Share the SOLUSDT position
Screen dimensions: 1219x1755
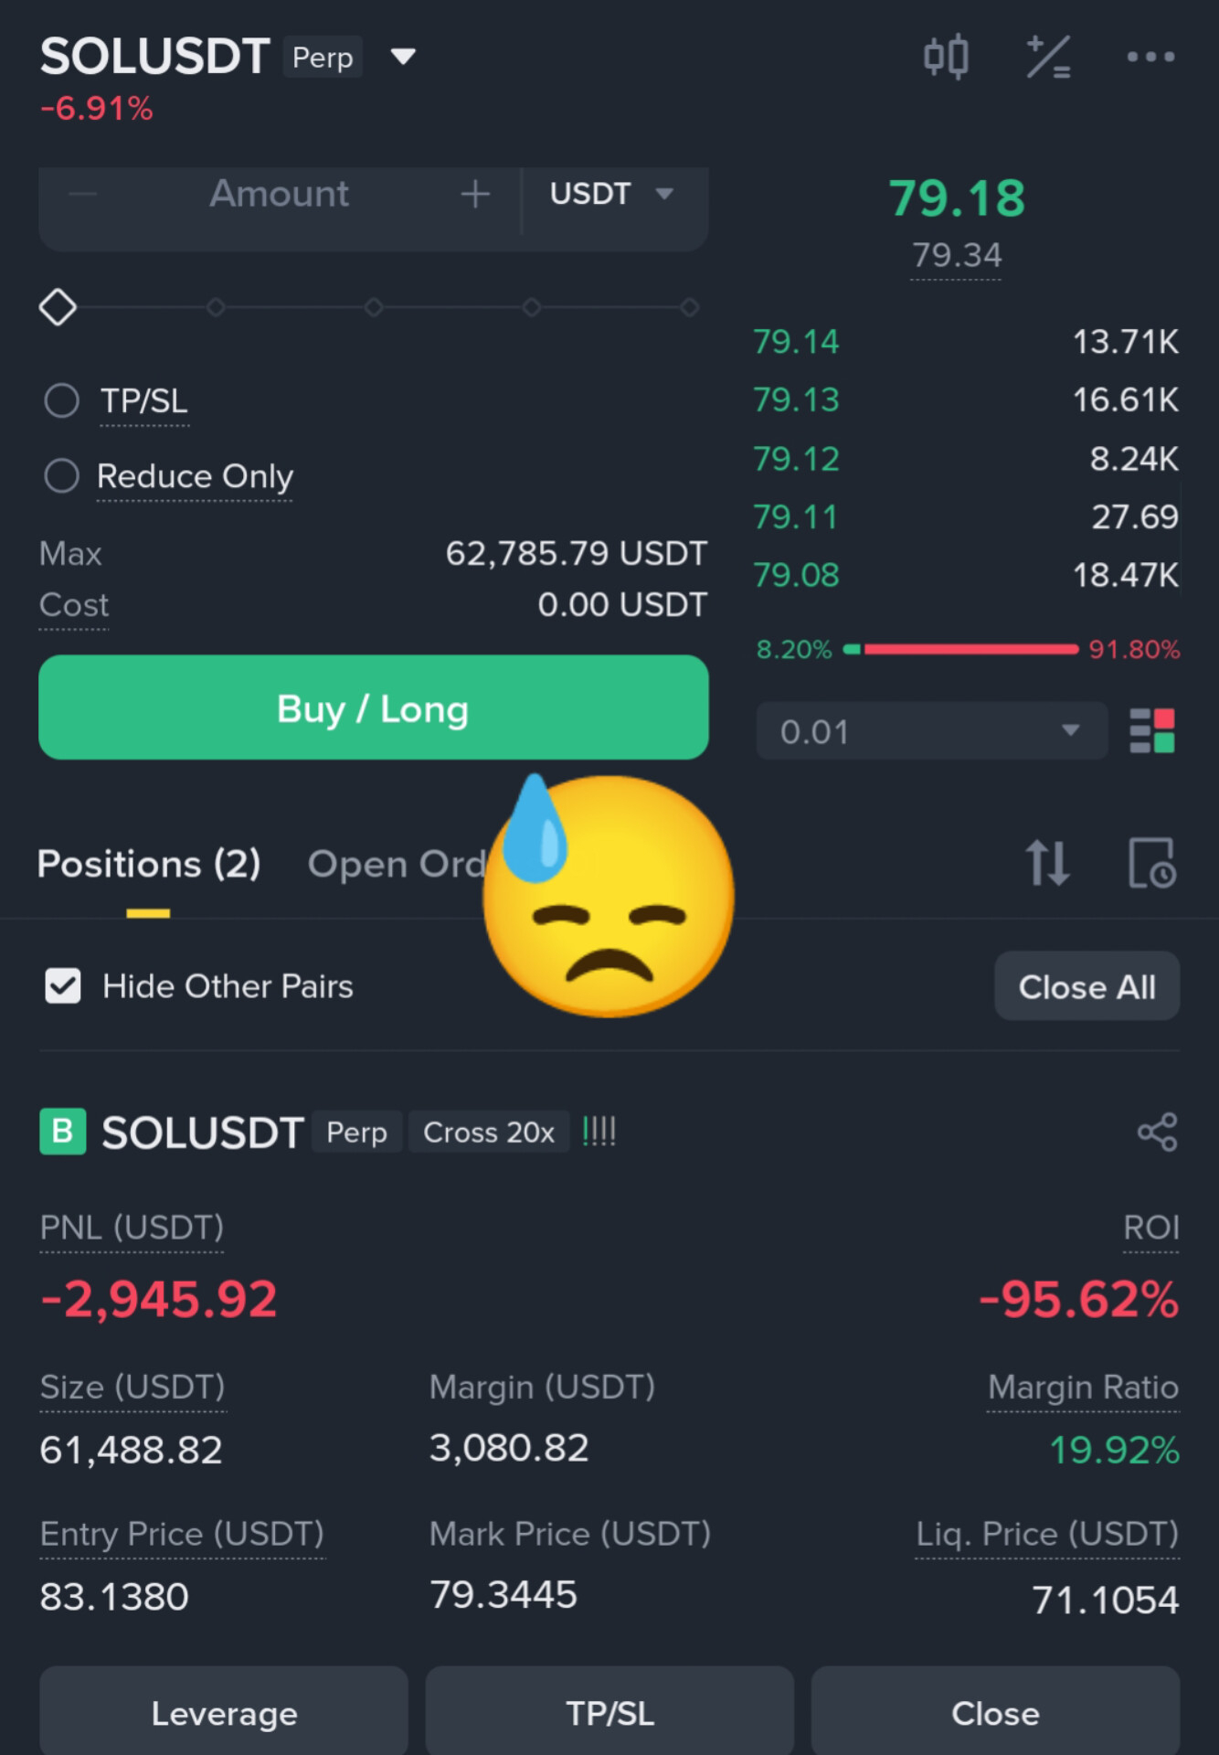(1157, 1132)
